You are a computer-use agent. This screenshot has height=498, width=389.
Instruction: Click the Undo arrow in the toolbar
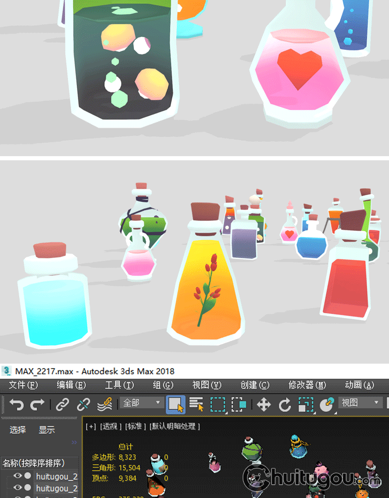click(17, 404)
